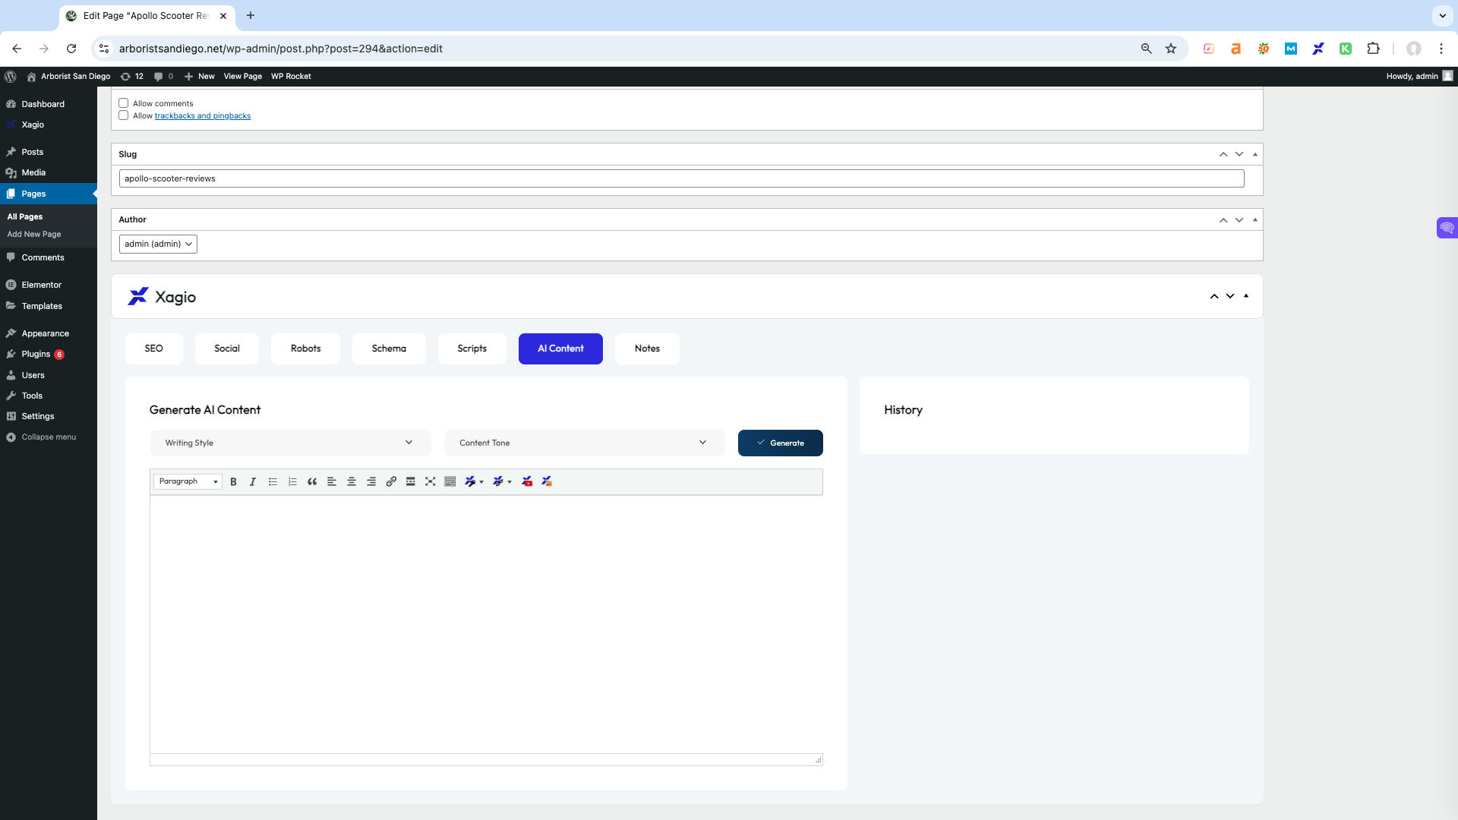Switch to Notes tab
The width and height of the screenshot is (1458, 820).
[647, 348]
